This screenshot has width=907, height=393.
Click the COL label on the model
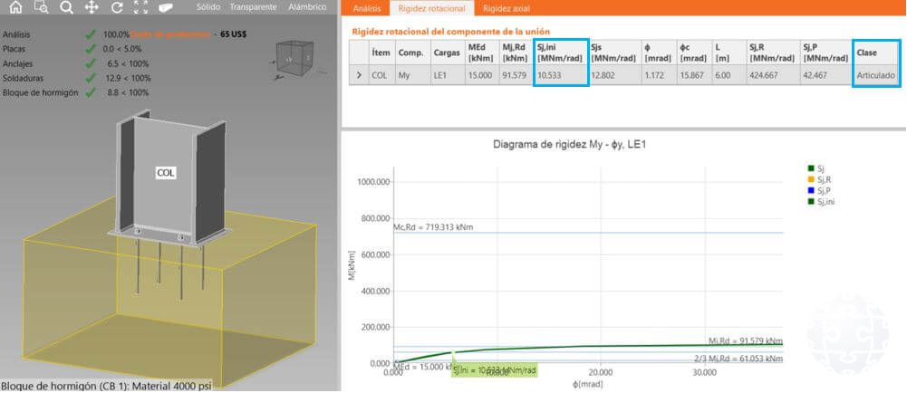166,171
